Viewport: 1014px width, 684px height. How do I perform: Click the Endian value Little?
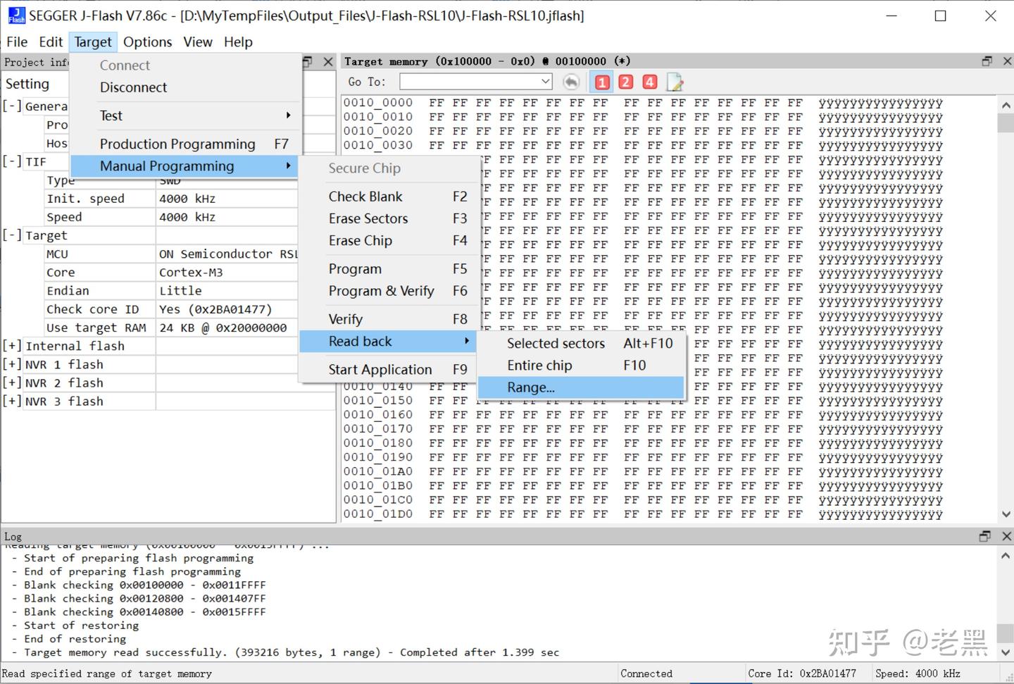180,290
